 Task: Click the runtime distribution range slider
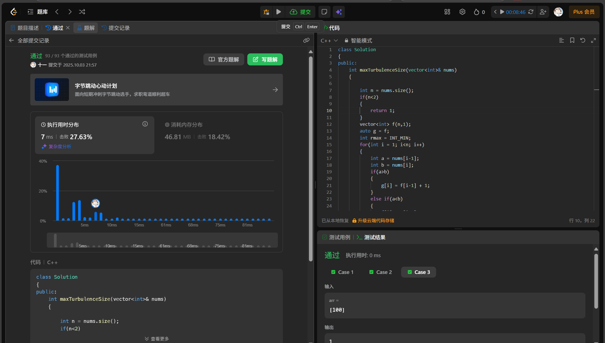click(x=162, y=240)
